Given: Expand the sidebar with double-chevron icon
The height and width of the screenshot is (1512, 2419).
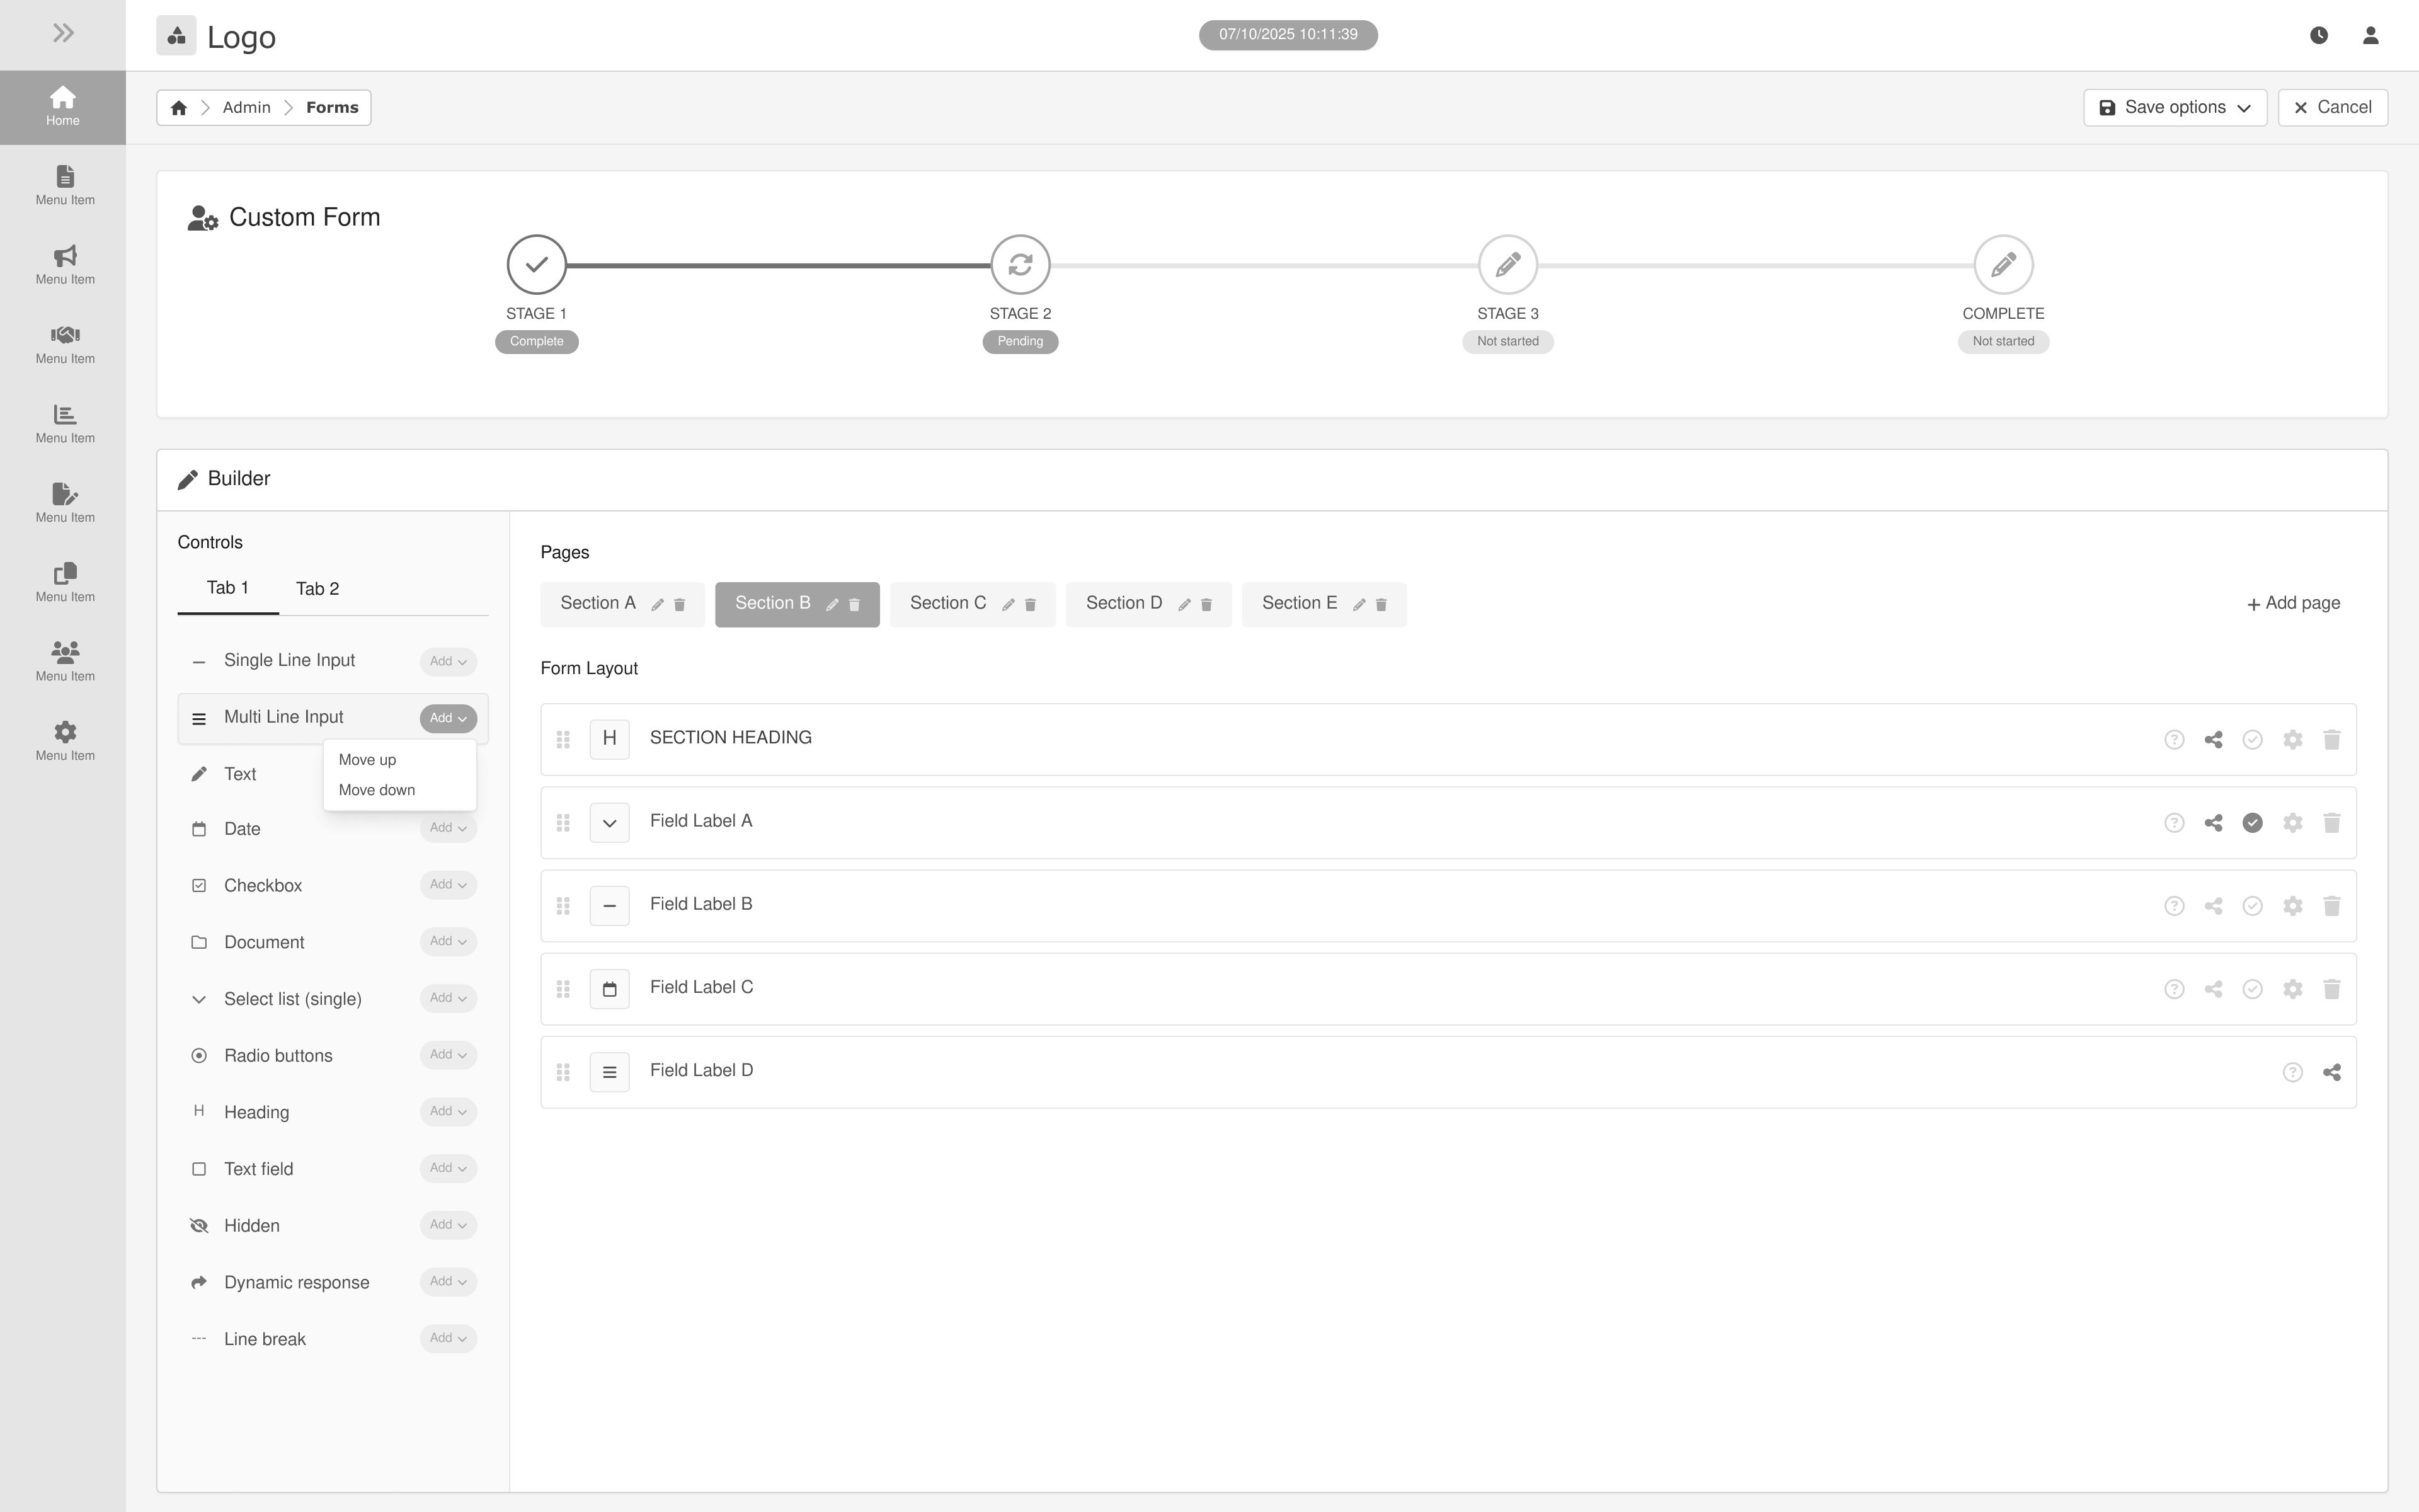Looking at the screenshot, I should (63, 33).
